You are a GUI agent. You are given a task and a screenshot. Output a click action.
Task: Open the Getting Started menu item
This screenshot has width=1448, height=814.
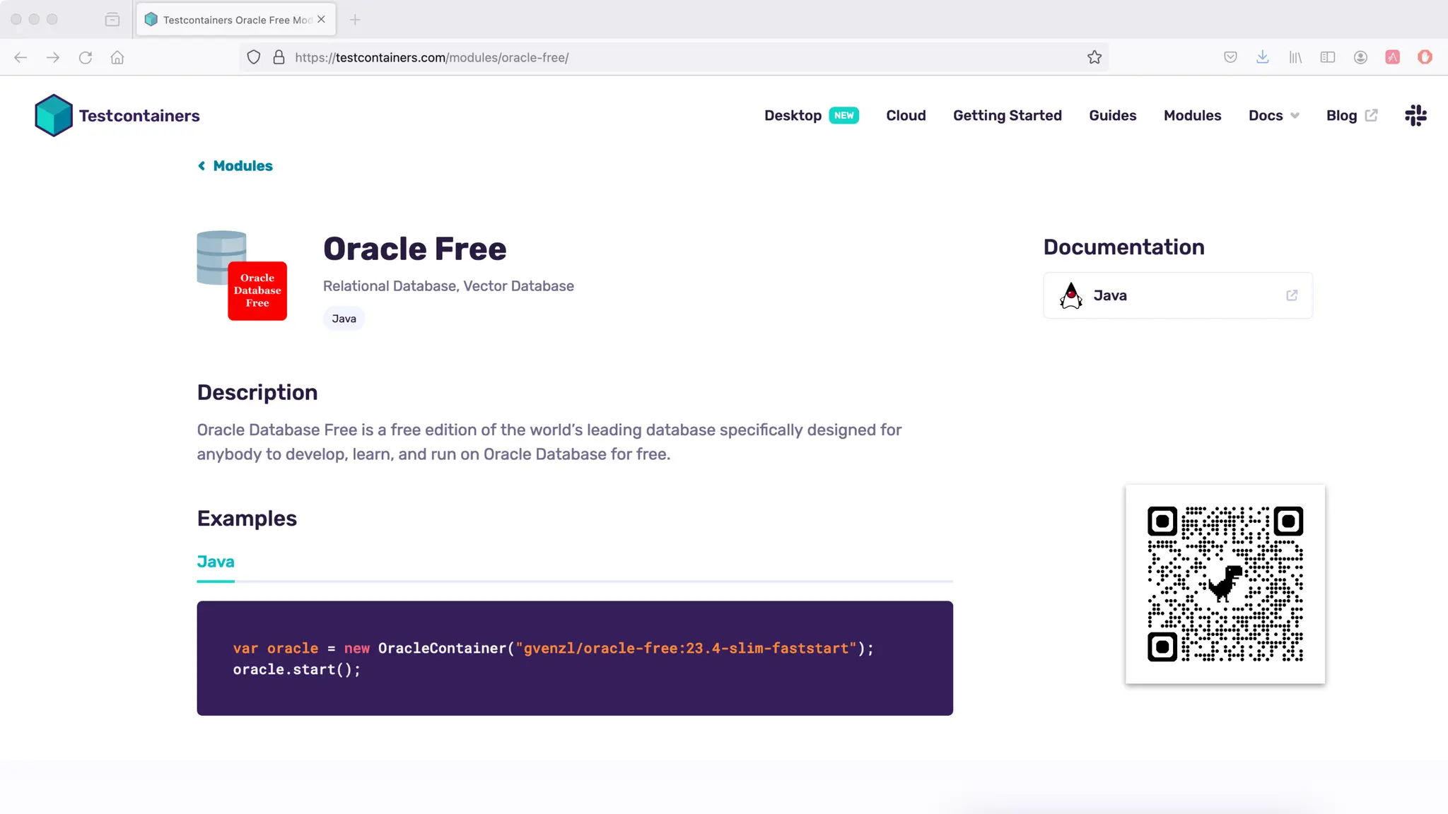(1007, 115)
